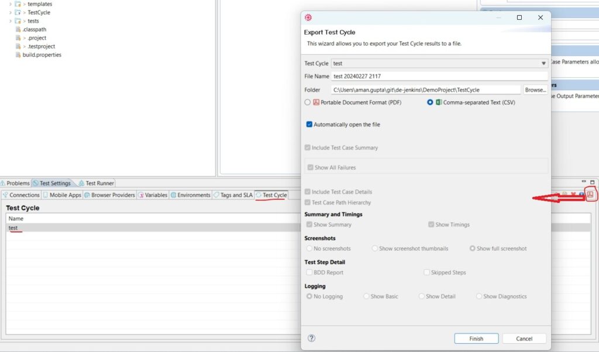599x352 pixels.
Task: Click the Browse... button
Action: tap(535, 89)
